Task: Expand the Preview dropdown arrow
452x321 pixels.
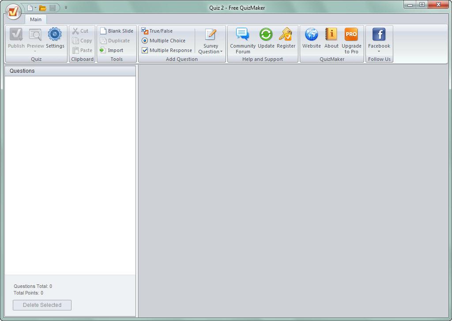Action: point(35,51)
